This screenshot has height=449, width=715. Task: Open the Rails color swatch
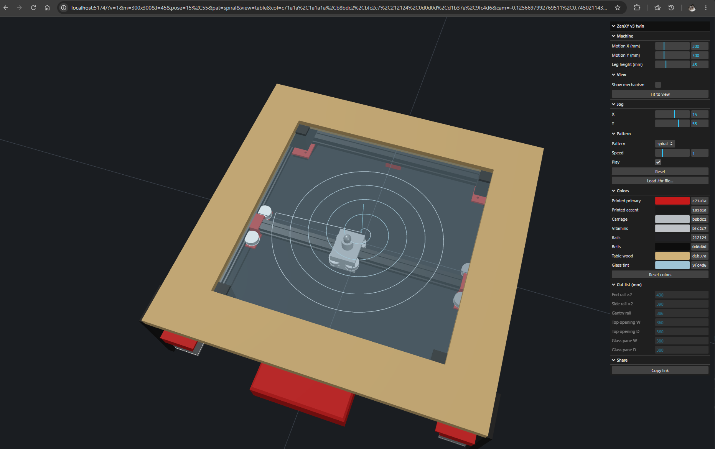click(x=672, y=238)
